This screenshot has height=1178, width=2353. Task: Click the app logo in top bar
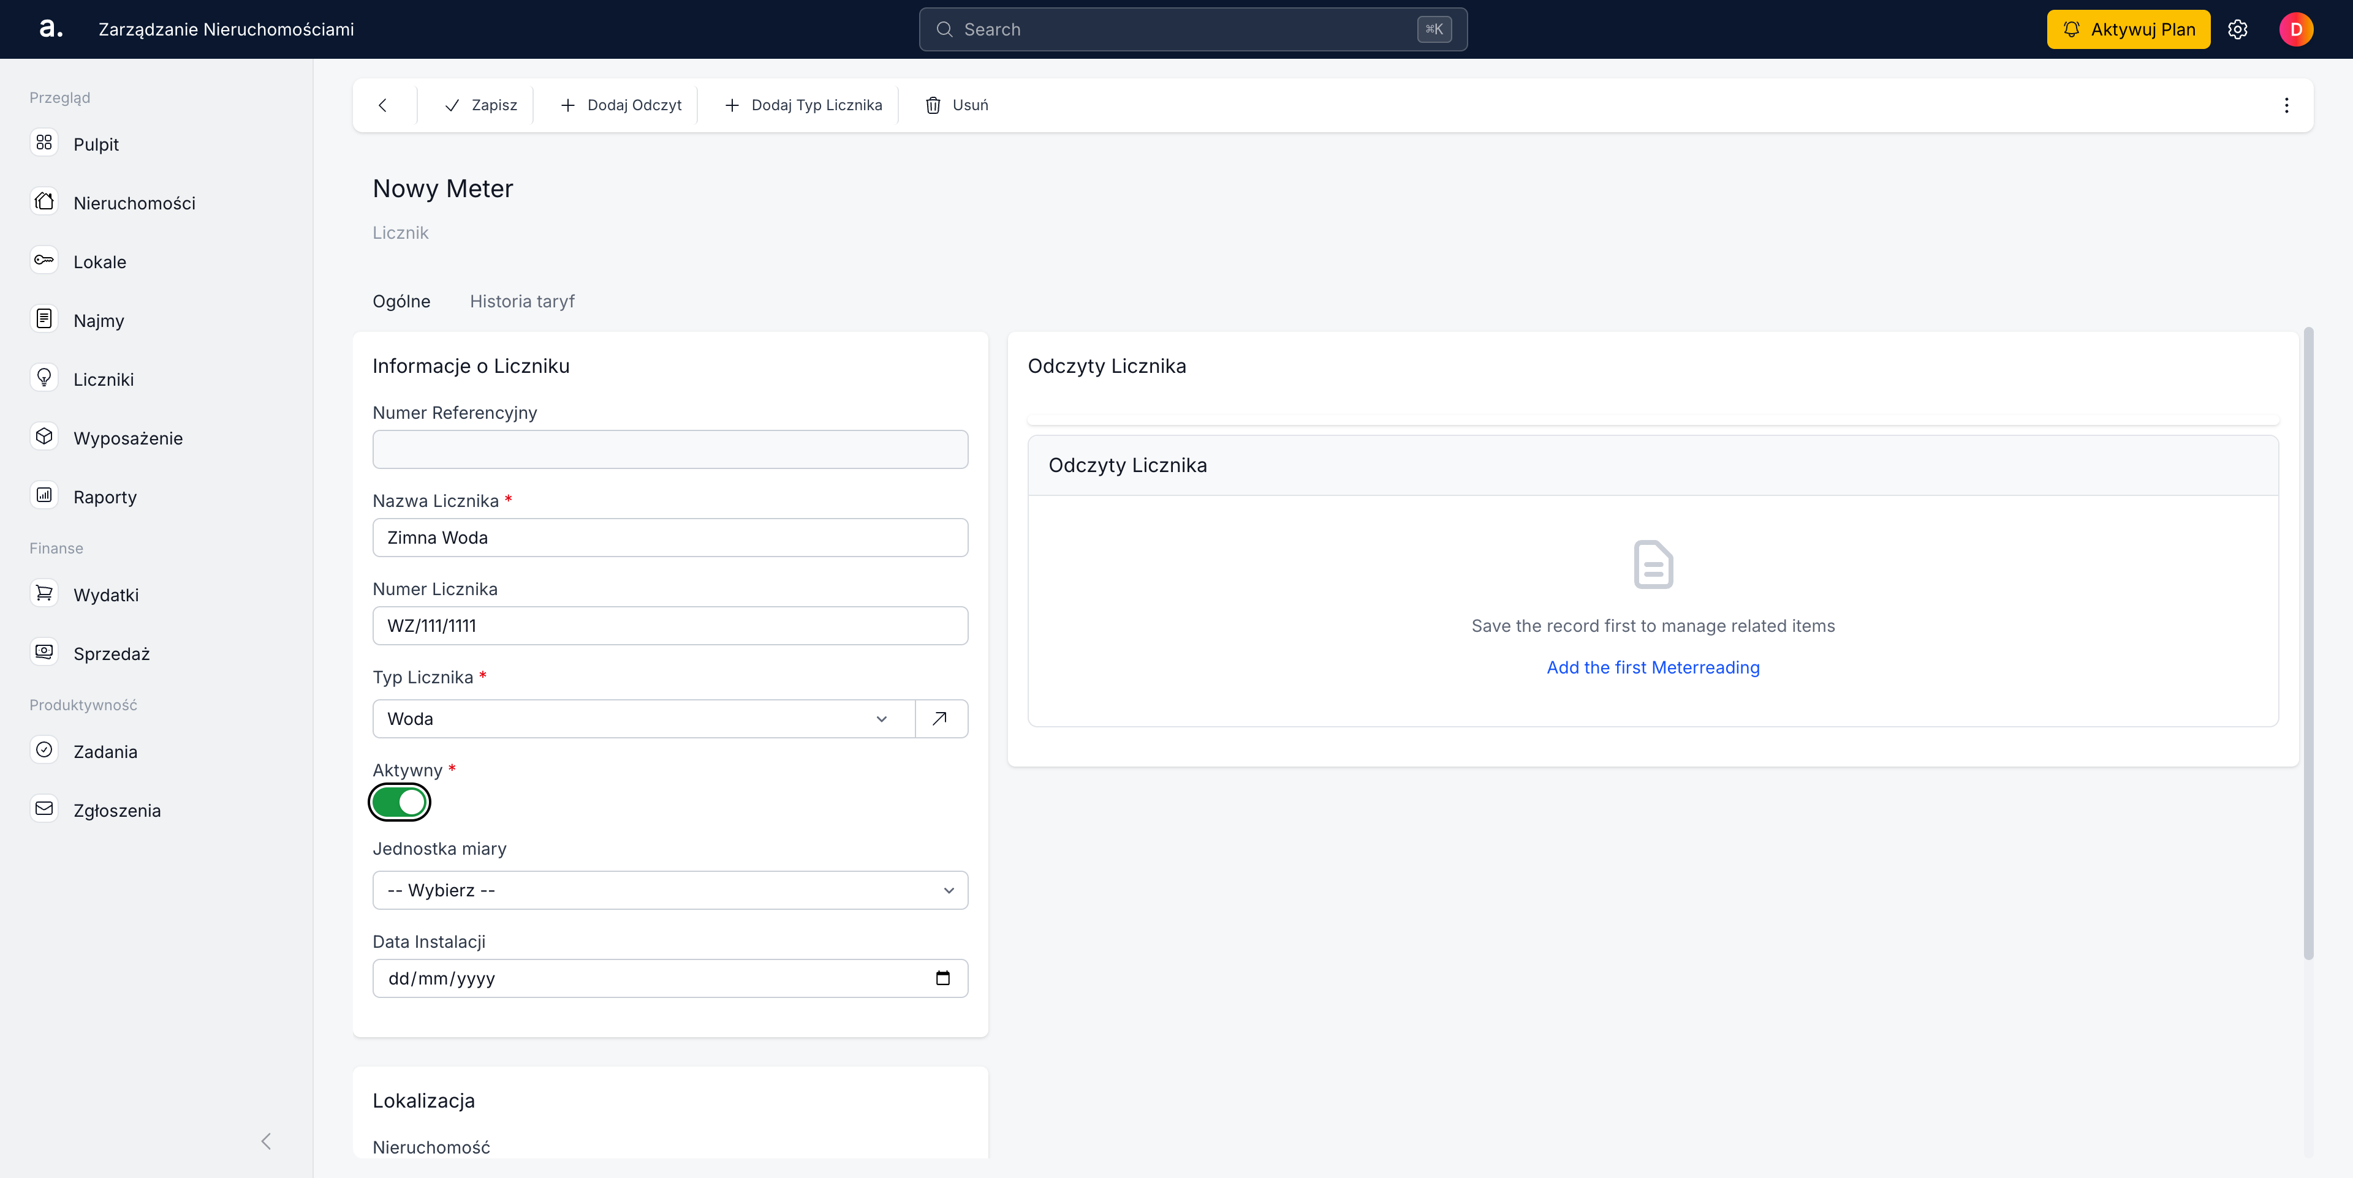pos(51,28)
